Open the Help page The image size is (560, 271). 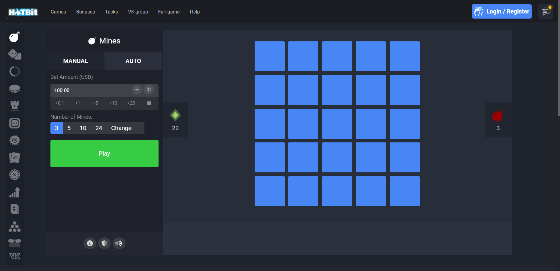point(195,12)
